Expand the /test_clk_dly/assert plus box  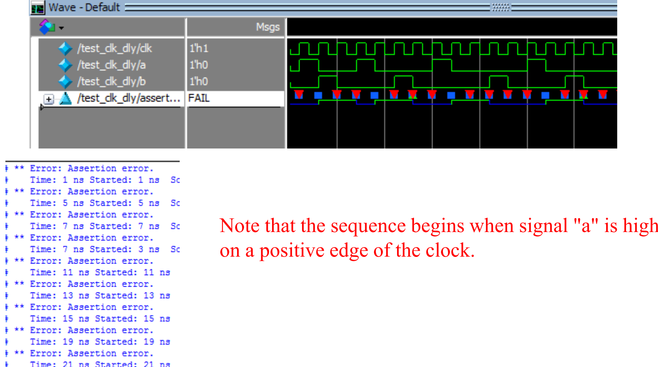pyautogui.click(x=49, y=99)
